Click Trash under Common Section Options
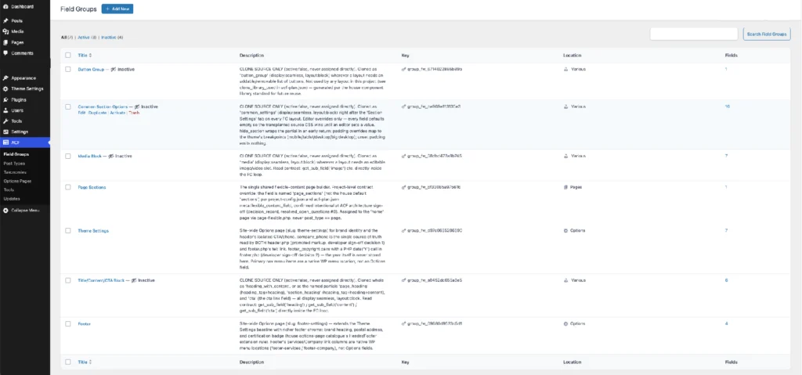 pyautogui.click(x=134, y=113)
